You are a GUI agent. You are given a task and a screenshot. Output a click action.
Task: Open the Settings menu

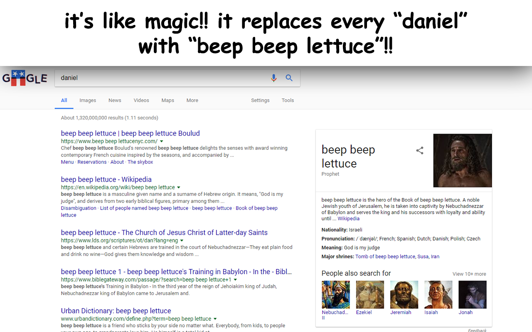pyautogui.click(x=260, y=100)
